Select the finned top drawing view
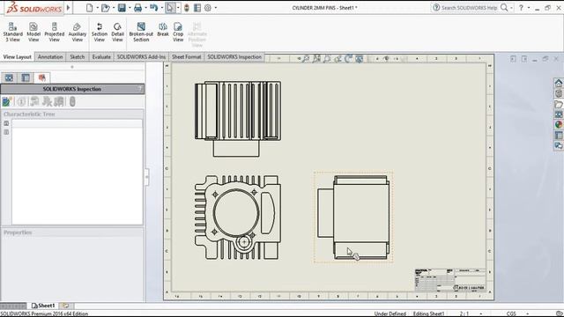The width and height of the screenshot is (564, 317). [238, 119]
